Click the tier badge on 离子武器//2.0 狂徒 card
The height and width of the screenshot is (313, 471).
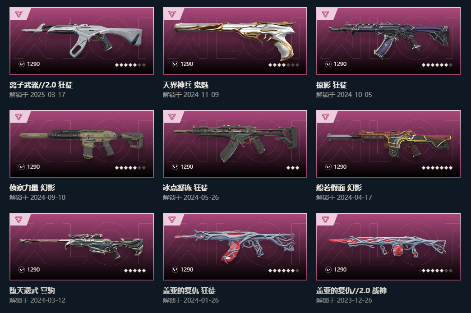click(18, 14)
